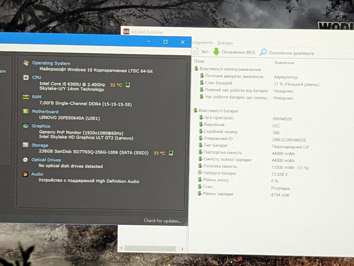Open the partially visible струменти menu

(202, 43)
